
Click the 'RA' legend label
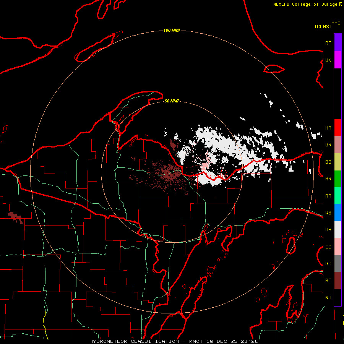pos(328,196)
